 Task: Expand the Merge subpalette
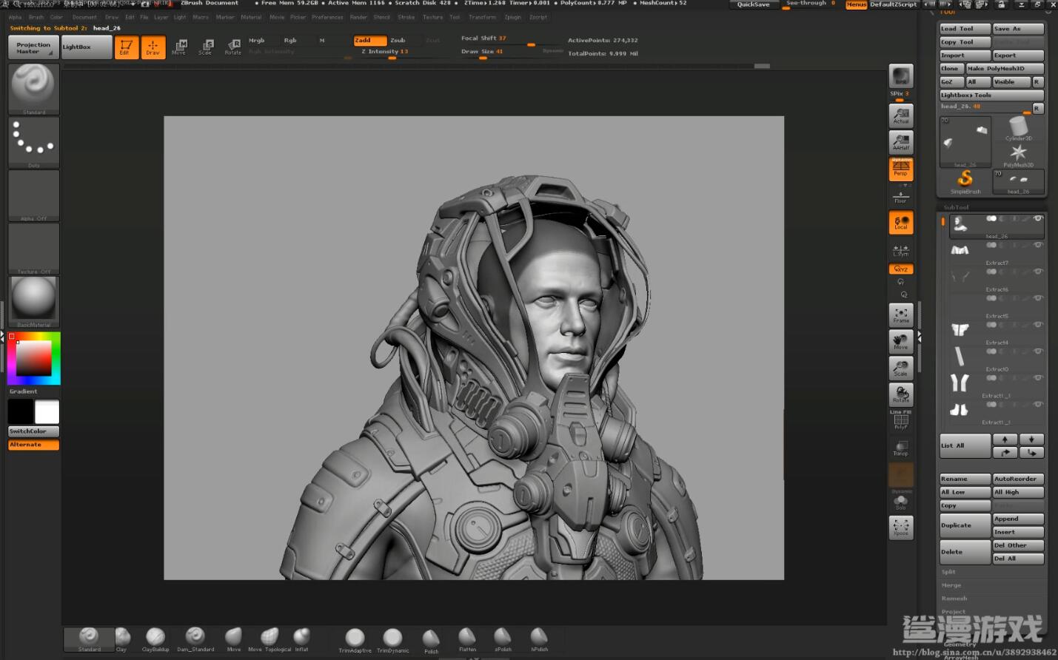pos(951,585)
